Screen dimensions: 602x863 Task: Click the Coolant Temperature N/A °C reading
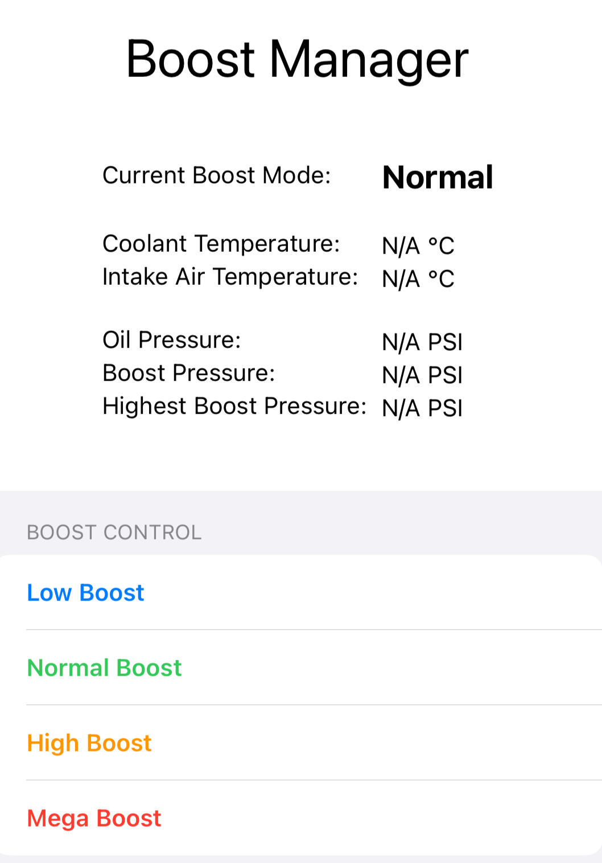coord(418,246)
